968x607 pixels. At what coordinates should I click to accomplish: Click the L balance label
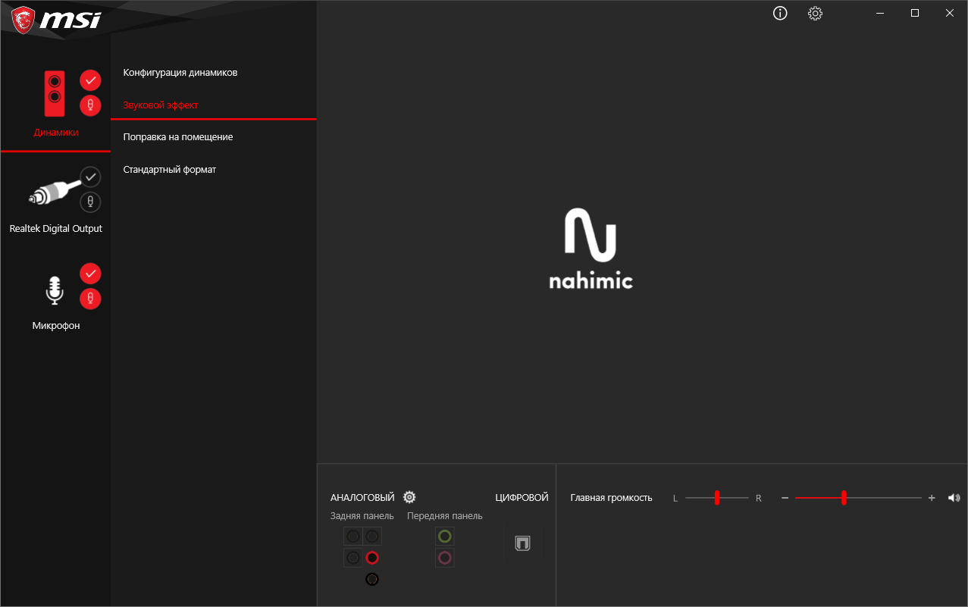pyautogui.click(x=675, y=499)
